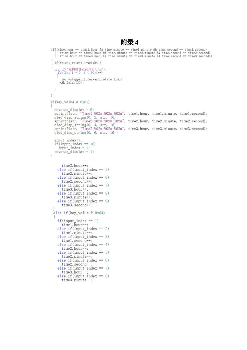Click the reverse_display = 1 line
247x350 pixels.
point(74,152)
